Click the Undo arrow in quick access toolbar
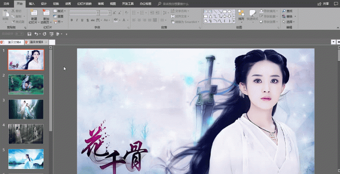340x174 pixels. 36,34
